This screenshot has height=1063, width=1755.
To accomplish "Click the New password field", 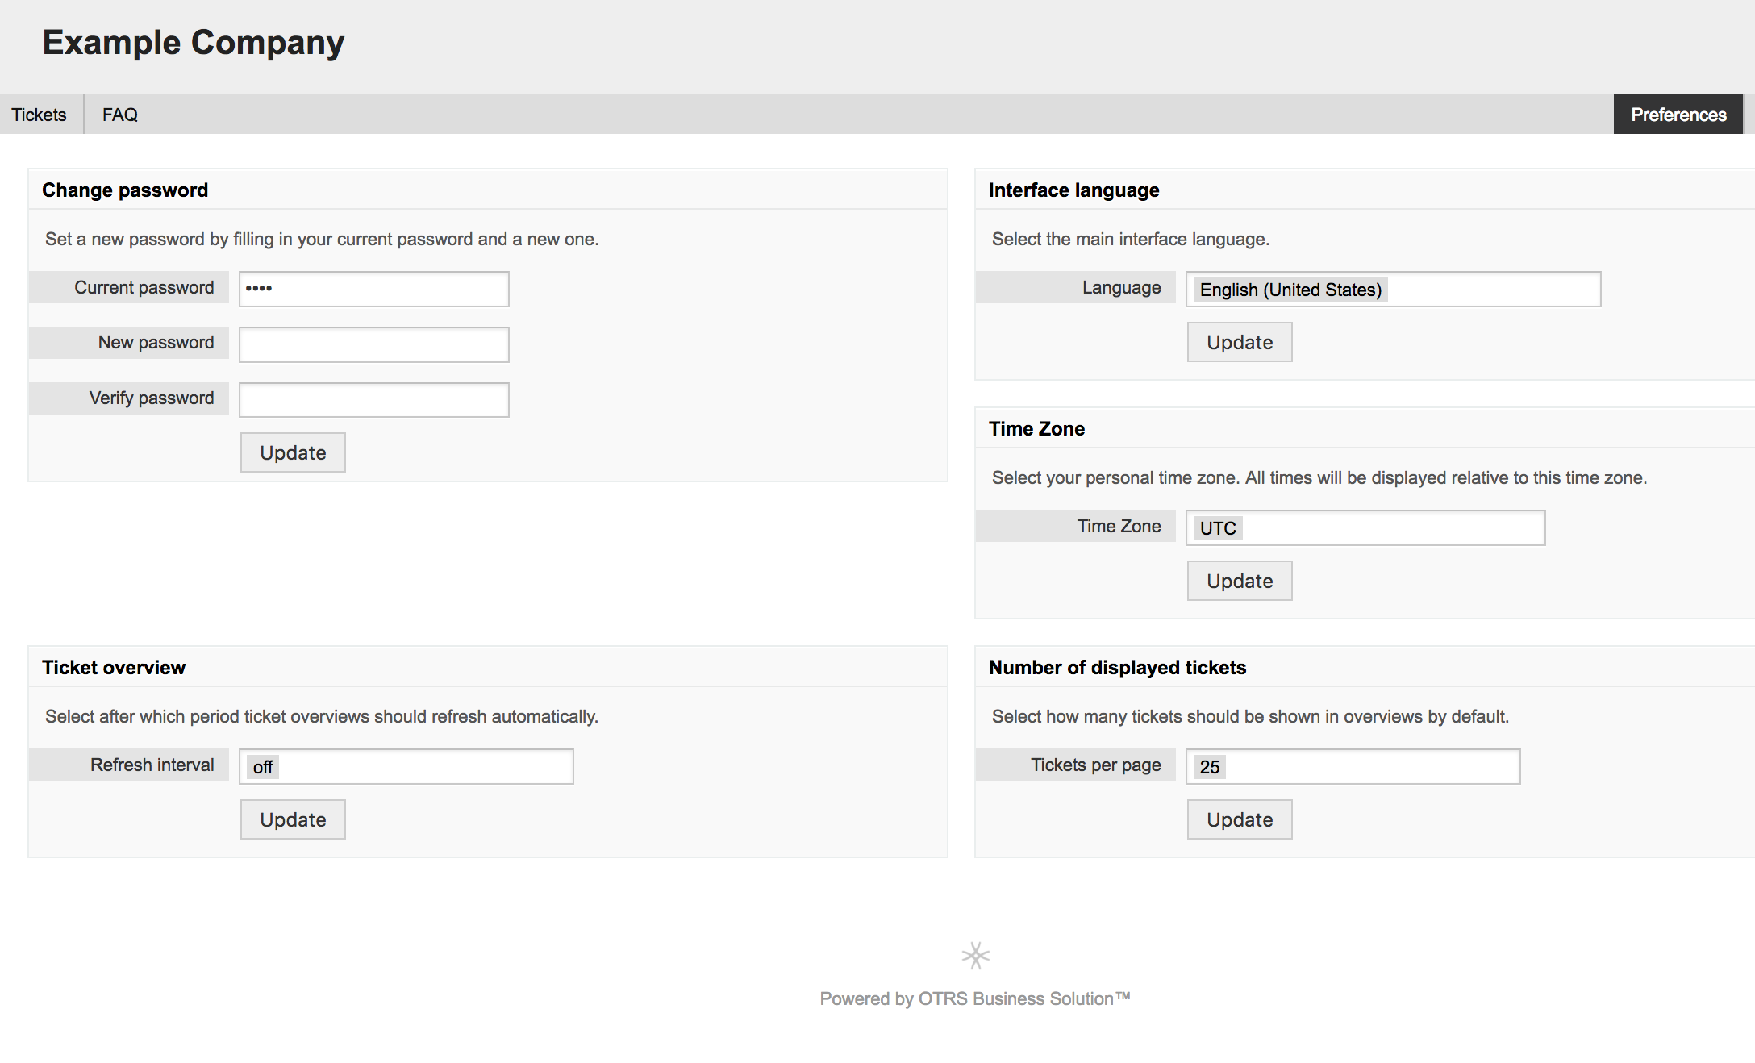I will [373, 344].
